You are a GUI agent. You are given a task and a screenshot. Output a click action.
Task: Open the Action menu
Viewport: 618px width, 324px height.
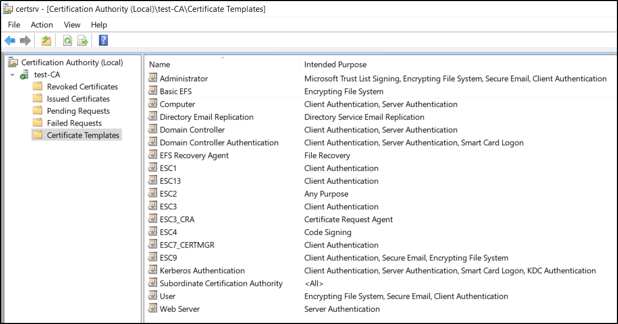pyautogui.click(x=42, y=25)
